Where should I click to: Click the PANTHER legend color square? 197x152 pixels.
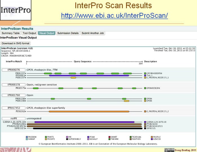[130, 139]
